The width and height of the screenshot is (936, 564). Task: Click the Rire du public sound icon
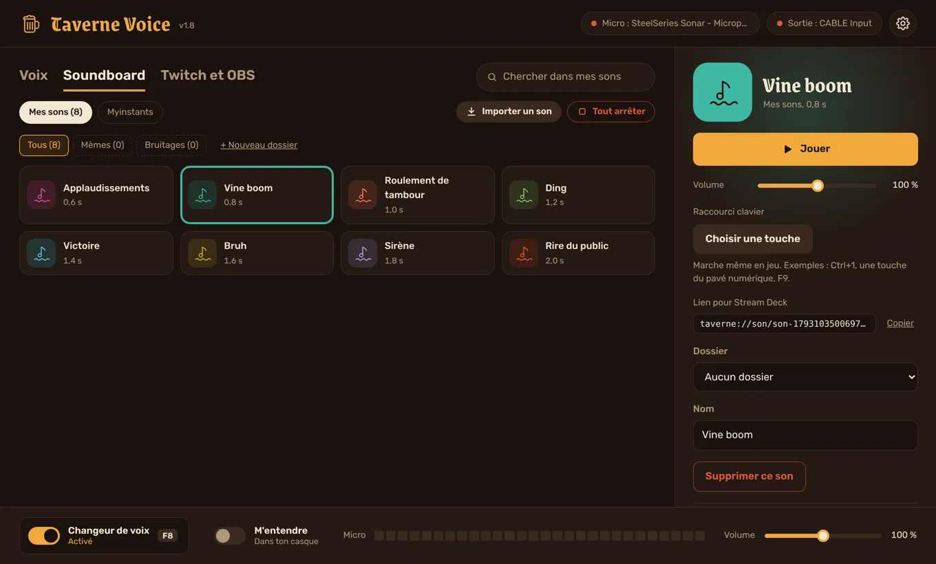pos(524,253)
